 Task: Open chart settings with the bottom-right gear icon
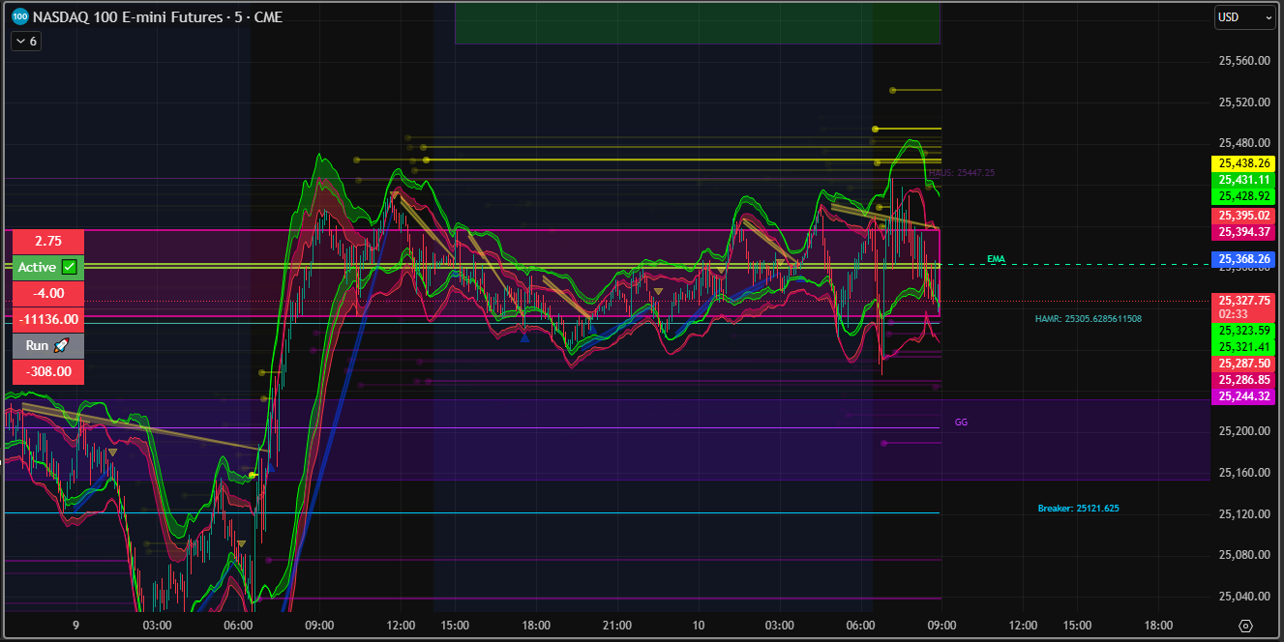tap(1244, 627)
